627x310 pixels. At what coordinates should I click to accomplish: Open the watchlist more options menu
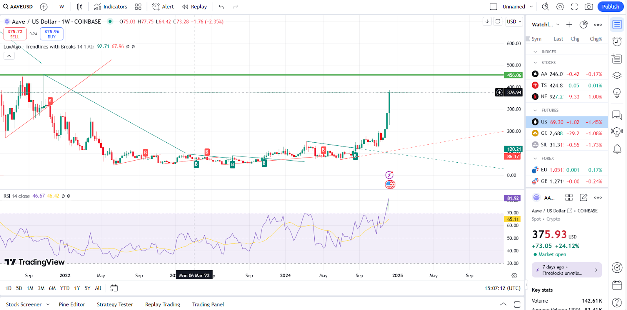pos(598,25)
